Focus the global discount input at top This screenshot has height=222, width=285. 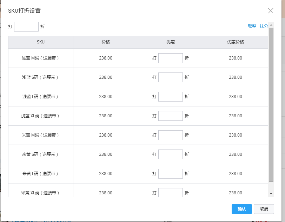click(26, 27)
